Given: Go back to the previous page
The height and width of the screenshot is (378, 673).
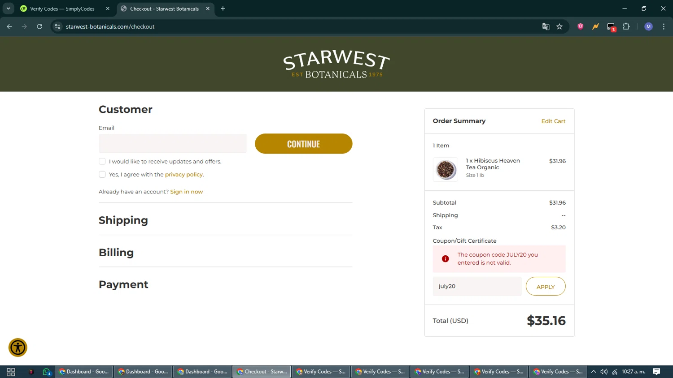Looking at the screenshot, I should pos(9,26).
